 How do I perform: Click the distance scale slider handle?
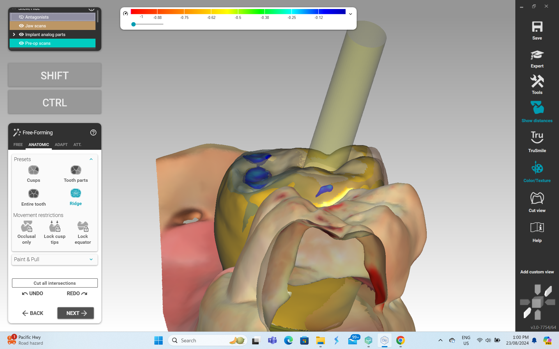coord(133,24)
